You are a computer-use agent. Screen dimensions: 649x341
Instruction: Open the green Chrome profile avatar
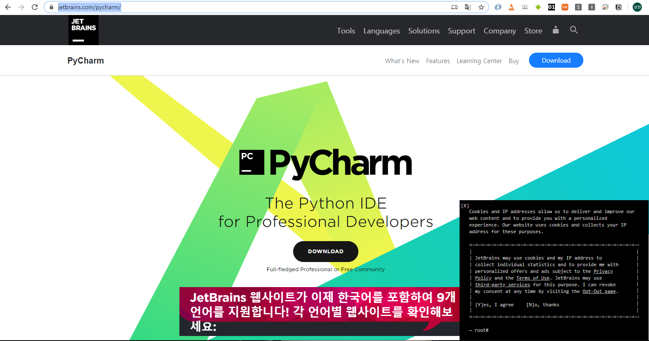pyautogui.click(x=637, y=7)
